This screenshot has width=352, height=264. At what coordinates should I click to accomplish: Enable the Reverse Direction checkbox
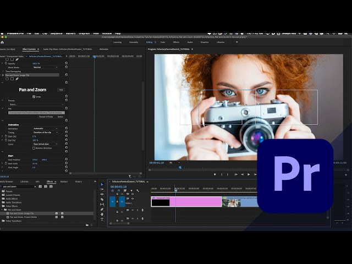point(34,148)
